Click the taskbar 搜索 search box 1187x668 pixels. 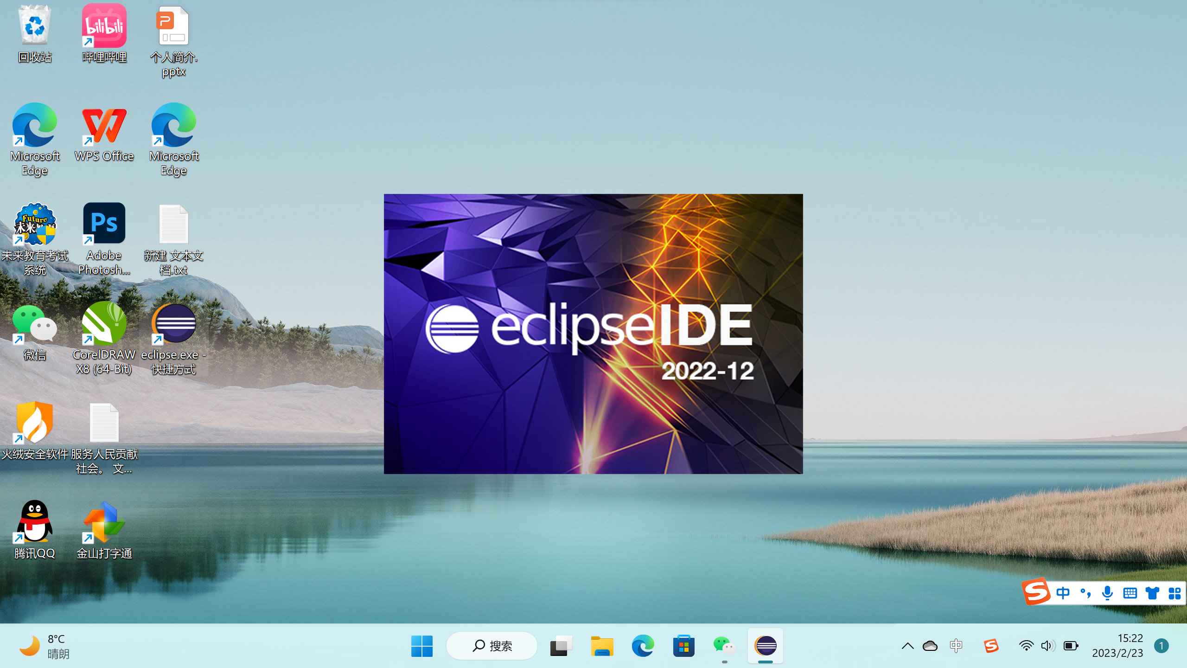492,646
